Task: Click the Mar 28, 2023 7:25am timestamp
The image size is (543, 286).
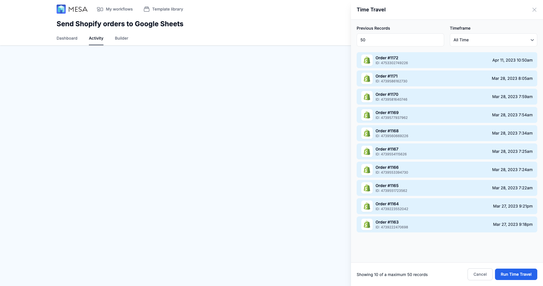Action: point(512,151)
